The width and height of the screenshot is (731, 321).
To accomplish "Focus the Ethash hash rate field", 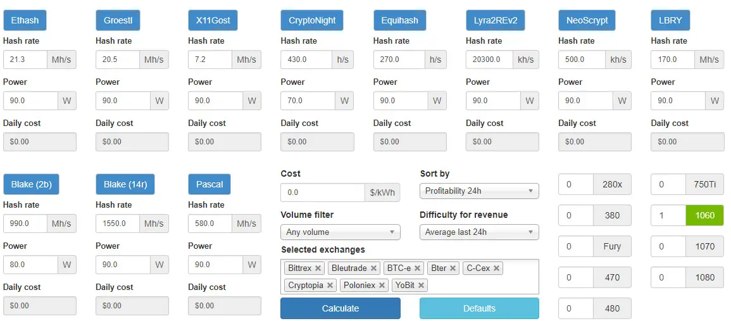I will tap(25, 60).
